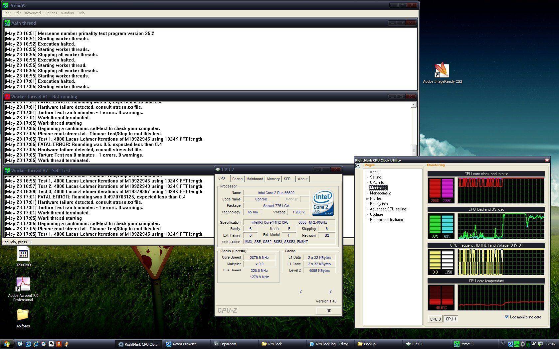Open the media player quick launch icon
The image size is (559, 349).
pos(44,344)
